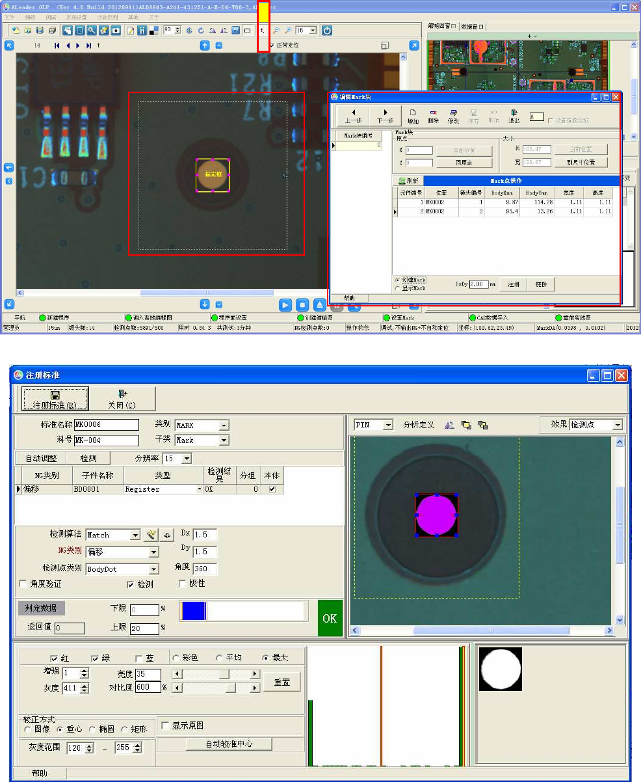Select the 显示Mark radio button

398,288
